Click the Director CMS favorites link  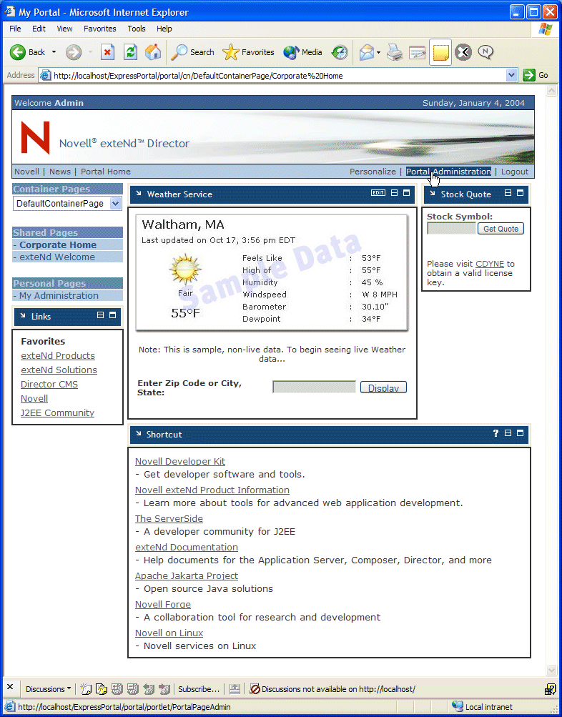click(x=49, y=384)
